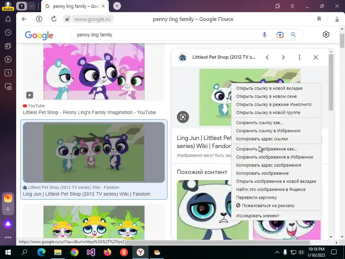Open Google quick settings gear

(326, 35)
